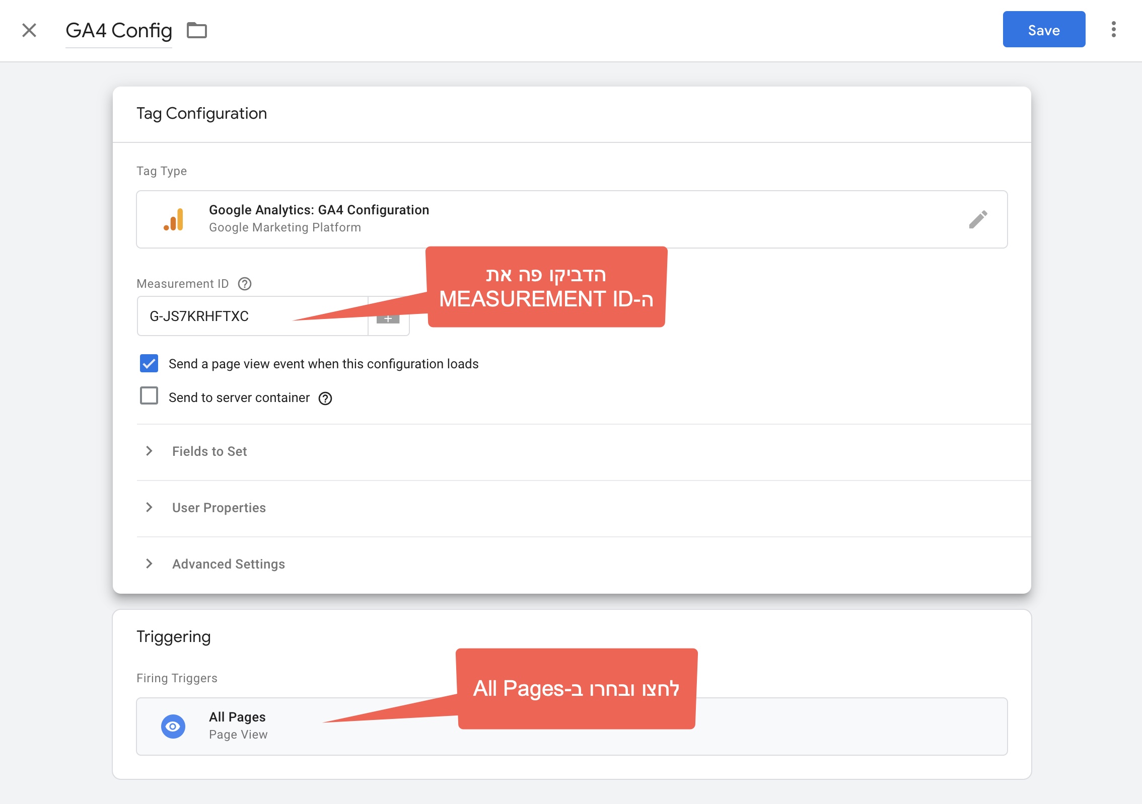Click Google Marketing Platform subtitle
The image size is (1142, 804).
[x=285, y=227]
